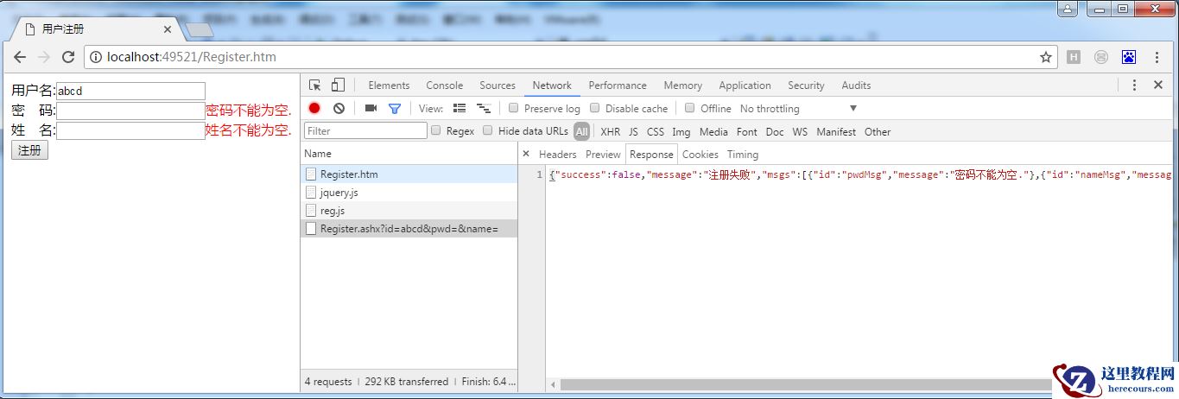Open DevTools three-dot customize menu
The height and width of the screenshot is (399, 1179).
click(x=1135, y=85)
